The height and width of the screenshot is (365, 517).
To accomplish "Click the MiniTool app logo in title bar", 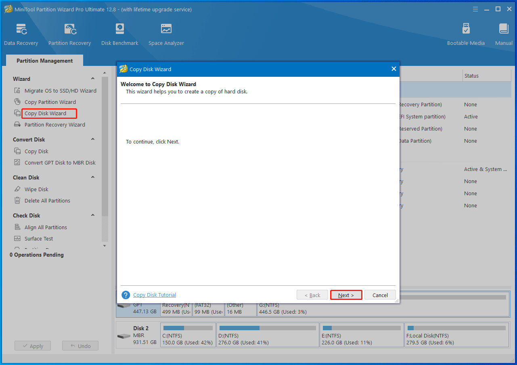I will [x=8, y=9].
